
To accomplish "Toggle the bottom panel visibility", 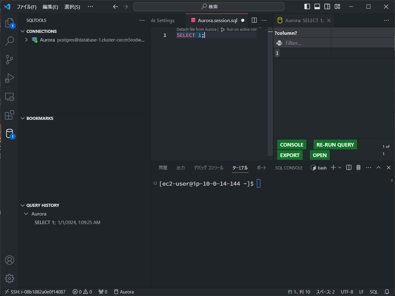I will pos(317,6).
